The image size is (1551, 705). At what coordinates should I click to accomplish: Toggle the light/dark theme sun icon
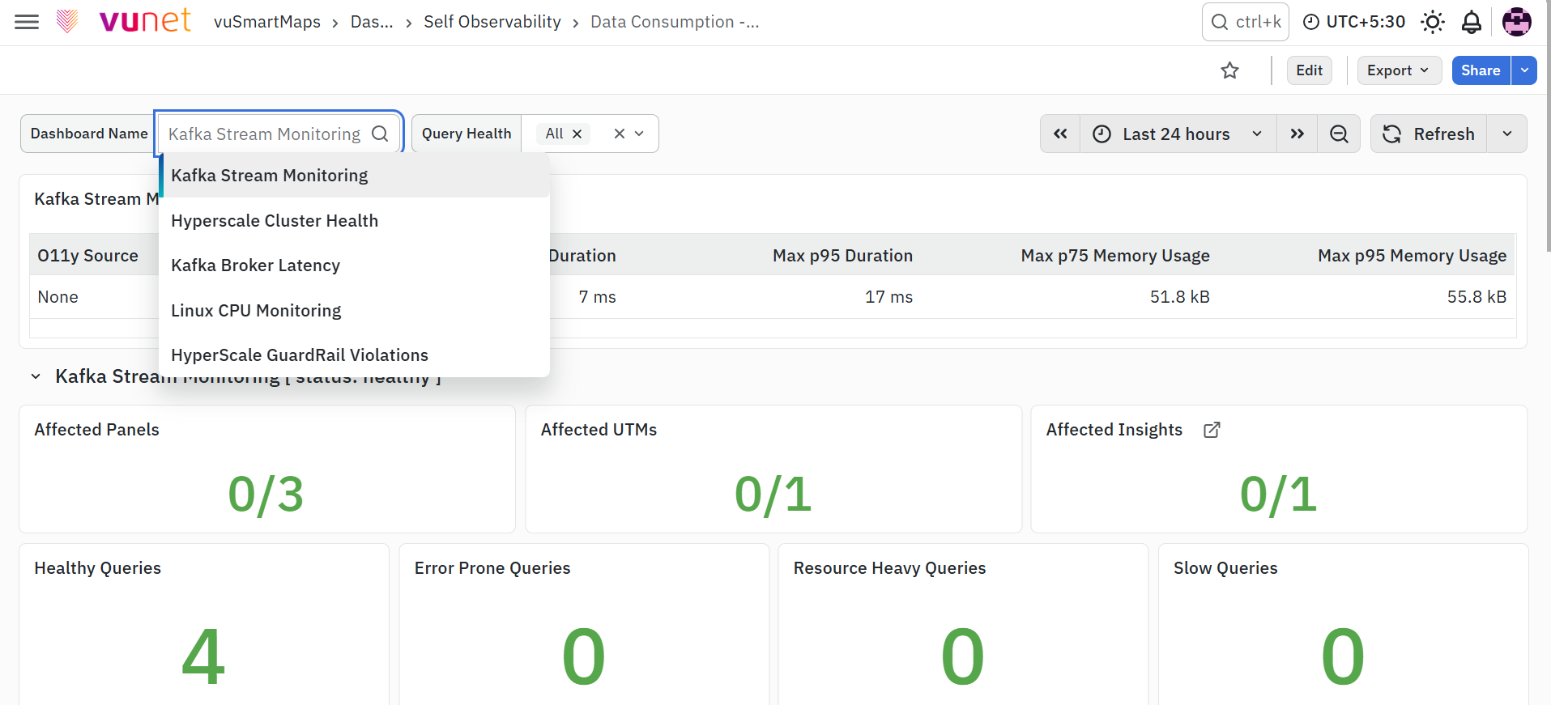pyautogui.click(x=1432, y=22)
